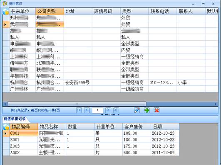Click the horizontal scrollbar thumb of upper grid
The image size is (221, 165).
(x=77, y=104)
